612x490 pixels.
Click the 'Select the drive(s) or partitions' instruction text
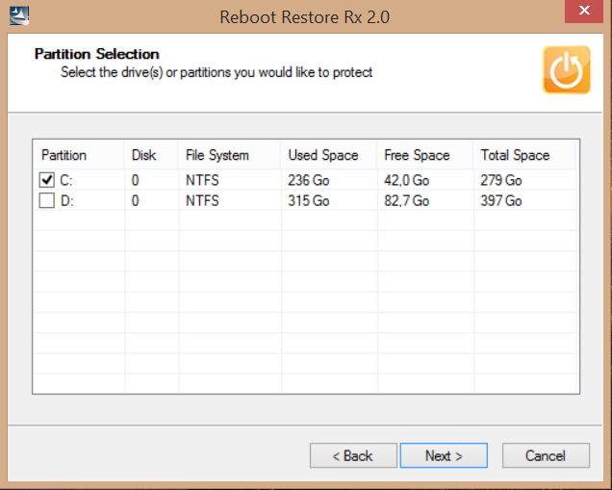coord(217,72)
